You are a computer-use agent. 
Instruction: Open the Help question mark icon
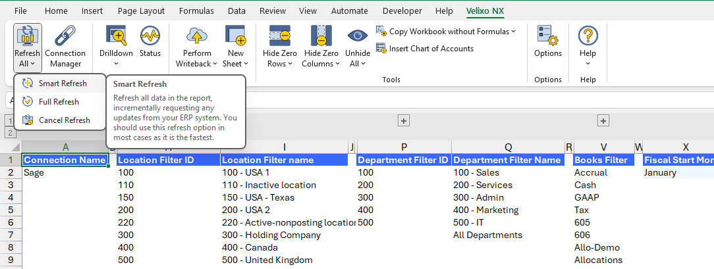[x=588, y=36]
